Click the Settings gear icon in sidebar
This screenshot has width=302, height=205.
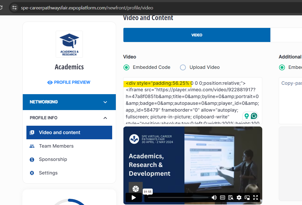point(32,173)
